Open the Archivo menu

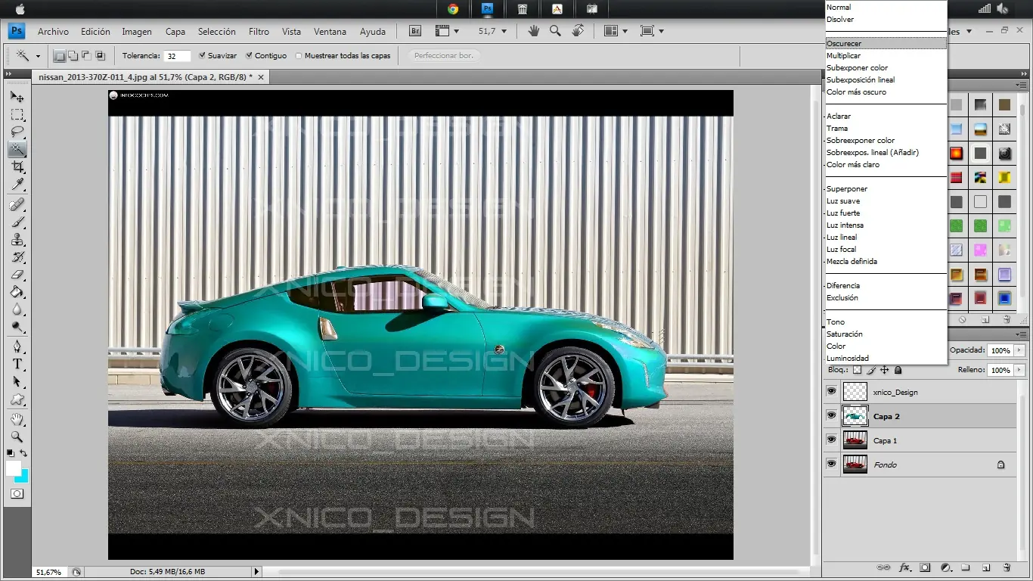pyautogui.click(x=53, y=32)
